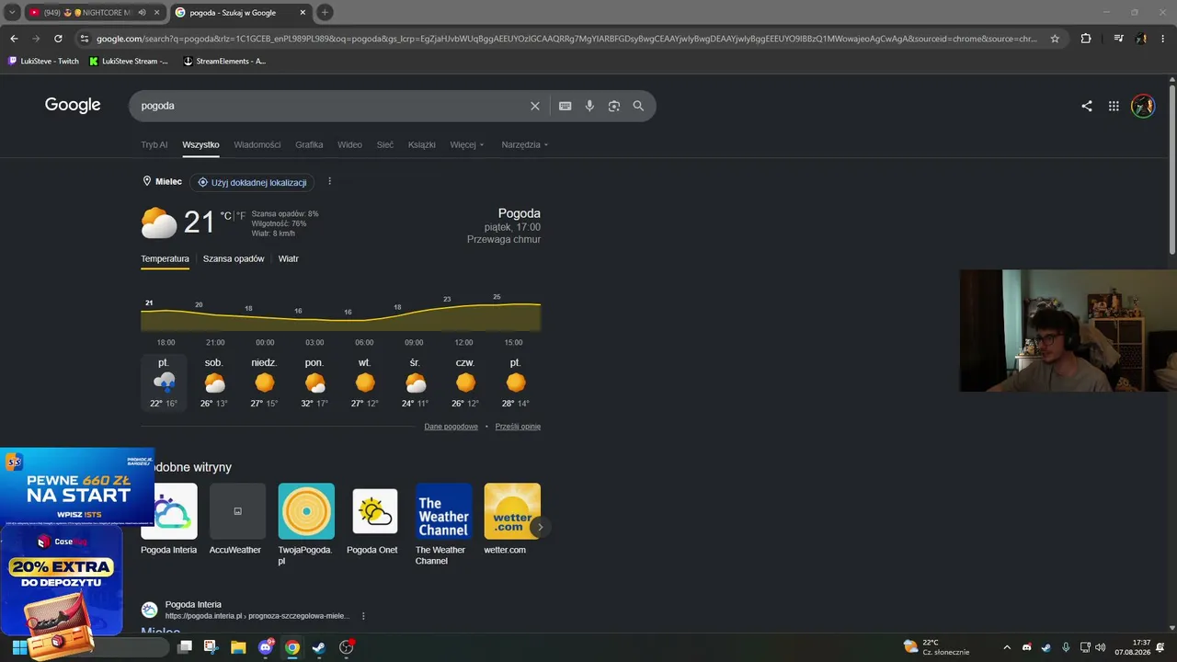Expand the Narzędzia search tools
Screen dimensions: 1177x662
coord(524,144)
